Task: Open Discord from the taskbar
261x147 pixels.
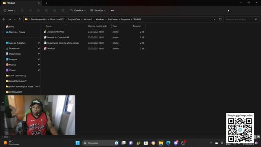Action: pyautogui.click(x=176, y=143)
